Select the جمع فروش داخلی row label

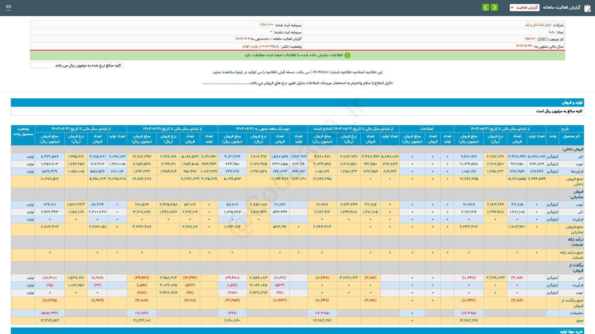(574, 181)
